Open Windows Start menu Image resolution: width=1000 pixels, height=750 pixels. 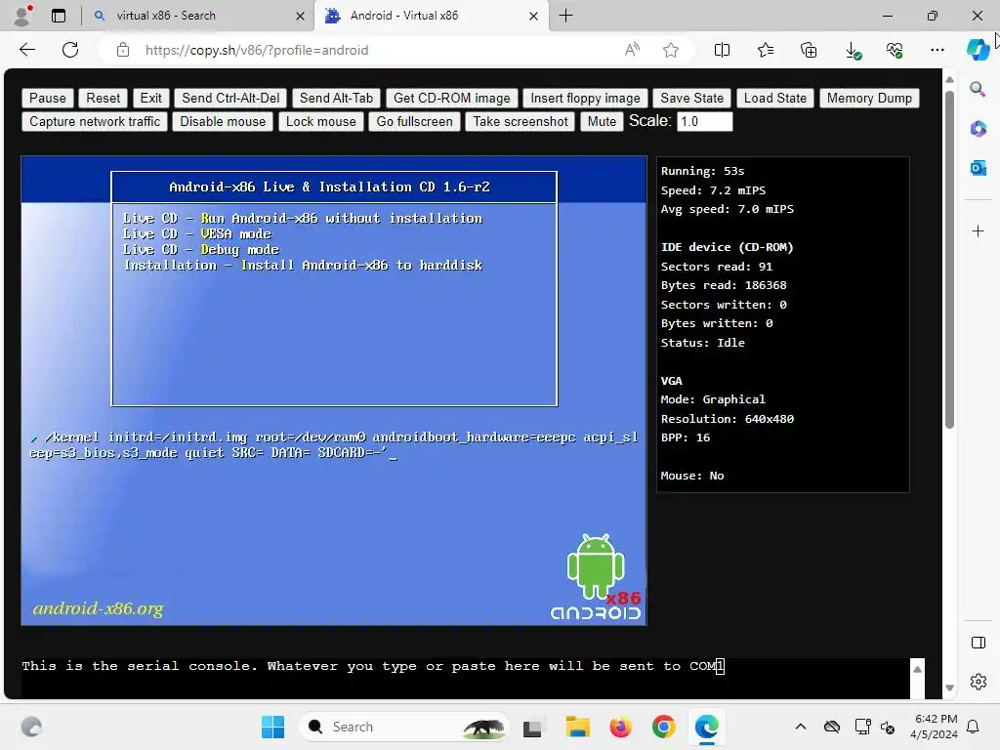(273, 727)
